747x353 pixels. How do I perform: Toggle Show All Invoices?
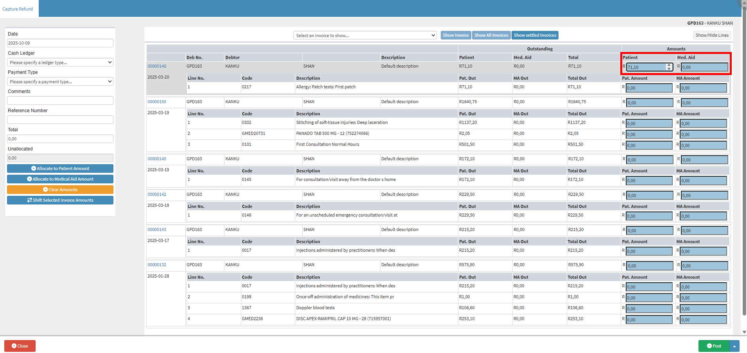(x=491, y=35)
